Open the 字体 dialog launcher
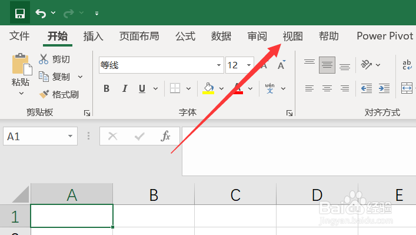This screenshot has width=416, height=235. 289,114
